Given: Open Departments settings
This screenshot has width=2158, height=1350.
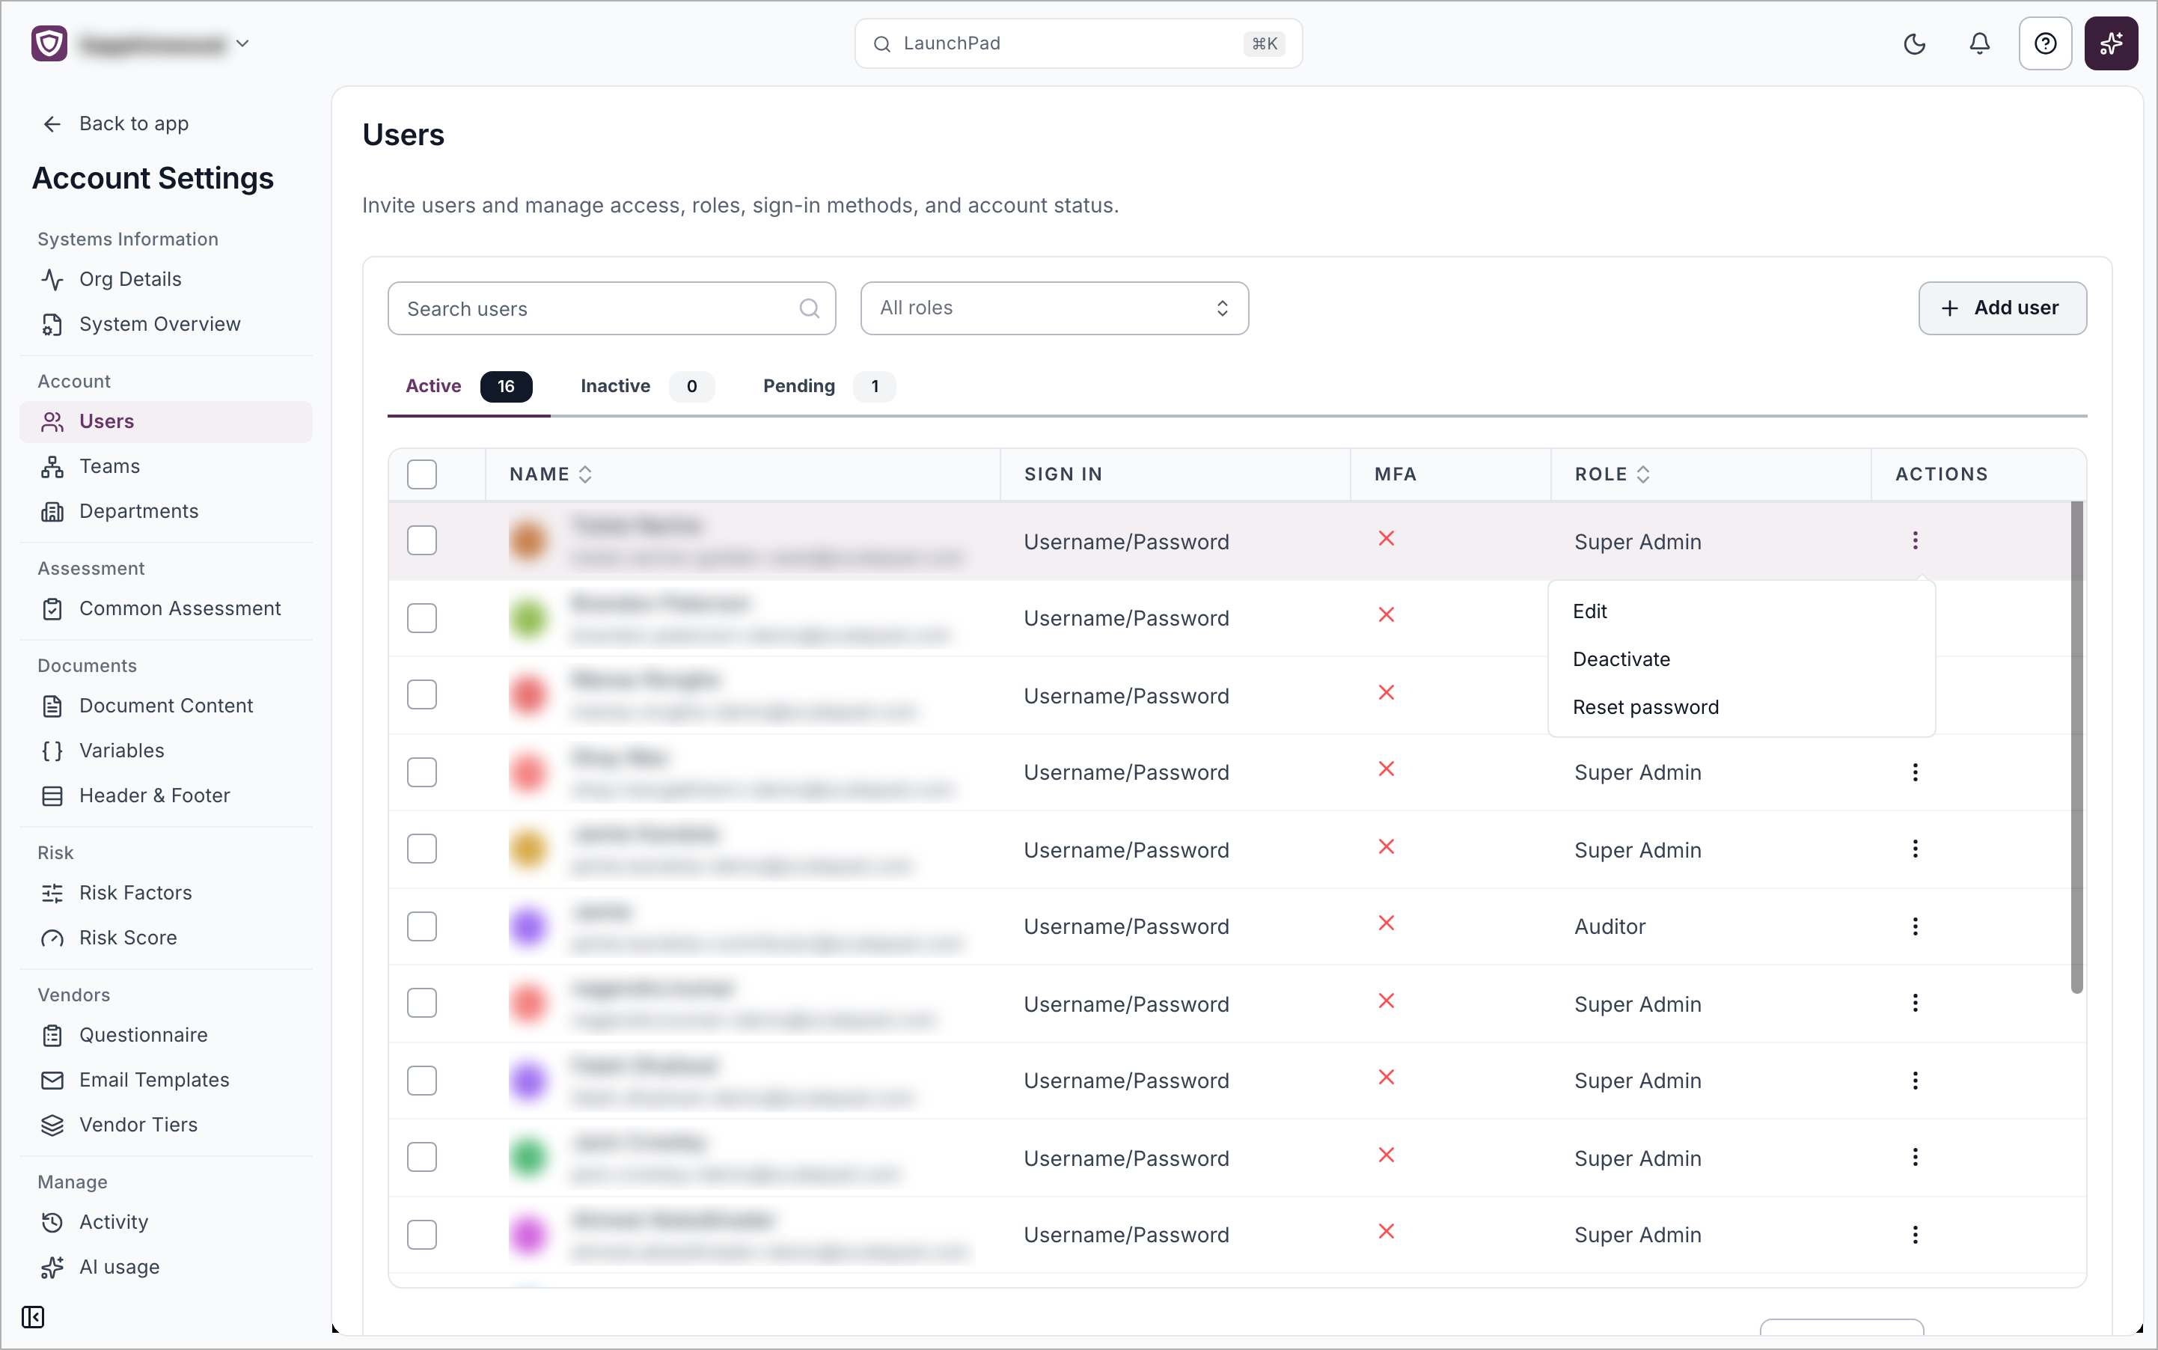Looking at the screenshot, I should point(166,510).
